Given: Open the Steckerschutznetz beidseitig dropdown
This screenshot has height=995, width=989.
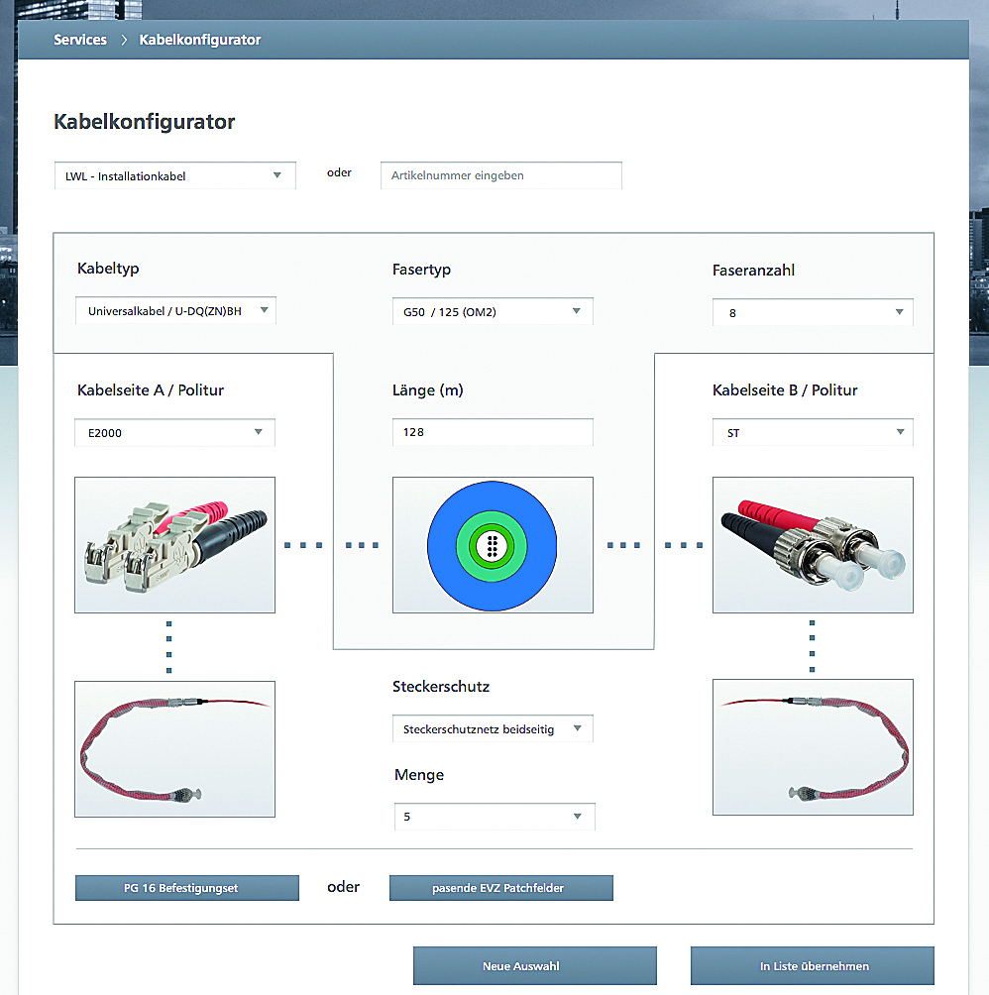Looking at the screenshot, I should [x=493, y=728].
